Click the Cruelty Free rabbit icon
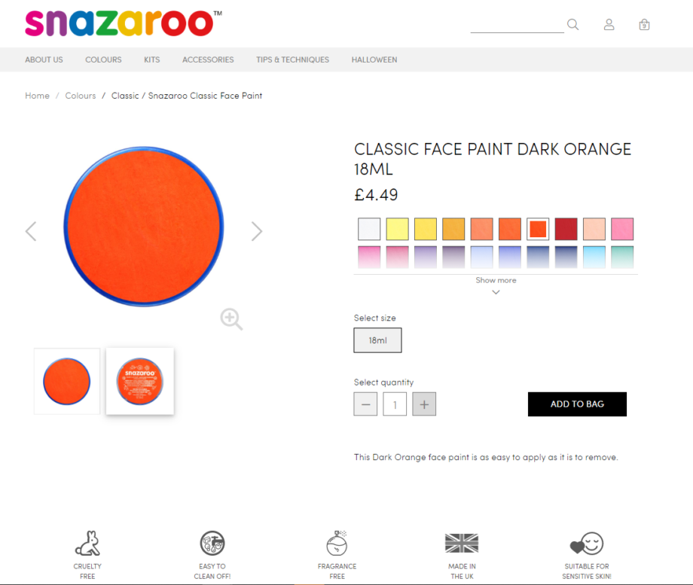Image resolution: width=693 pixels, height=585 pixels. (87, 544)
